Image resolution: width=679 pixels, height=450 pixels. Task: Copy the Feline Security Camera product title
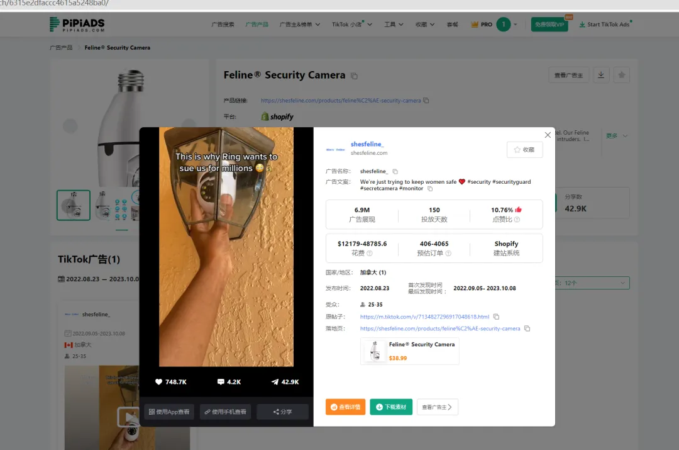pos(354,76)
